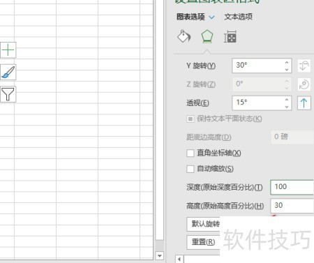The width and height of the screenshot is (314, 263).
Task: Click the 距底边高度 value field
Action: point(292,137)
